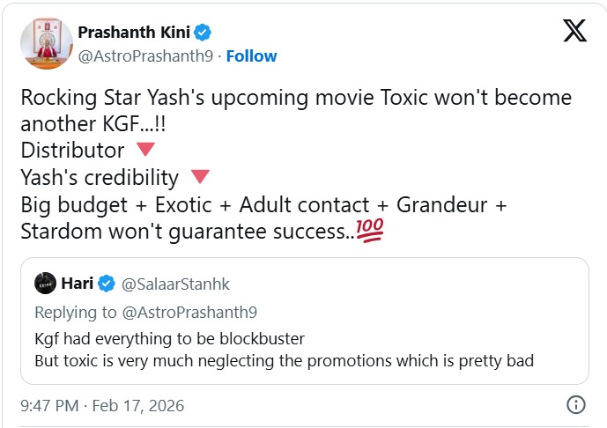Click the red triangle after Yash's credibility
Image resolution: width=607 pixels, height=428 pixels.
200,177
